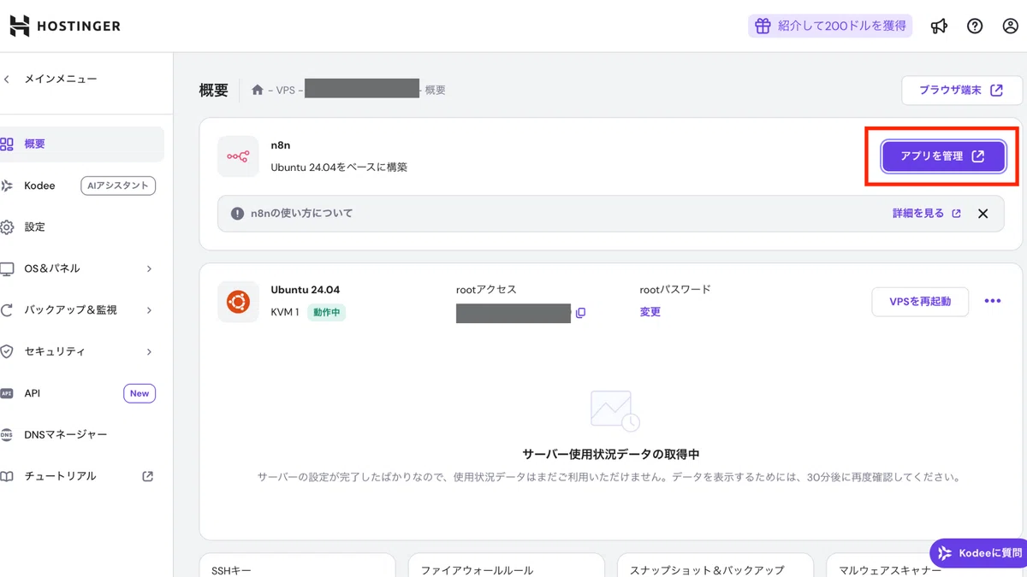
Task: Open Kodee in the sidebar
Action: [x=39, y=185]
